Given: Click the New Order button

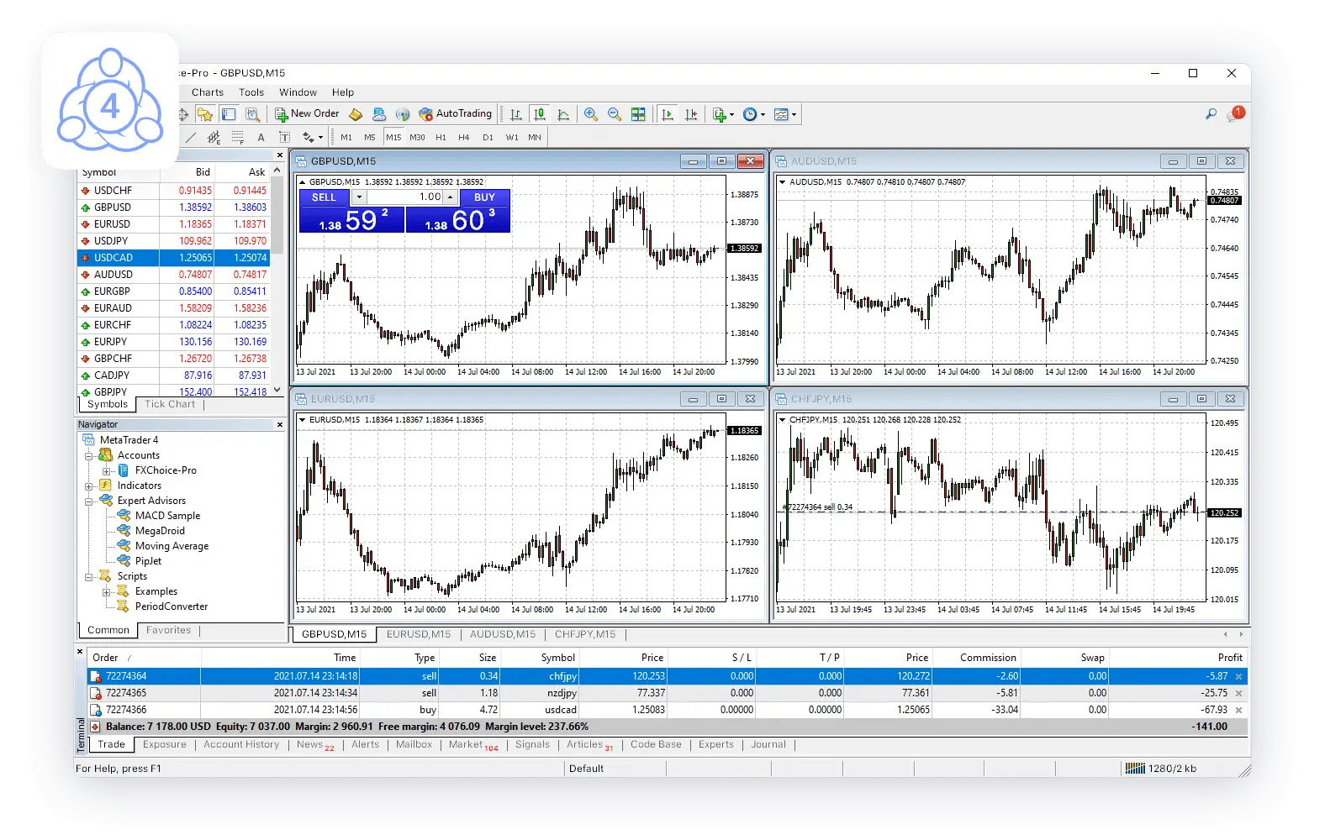Looking at the screenshot, I should (x=307, y=114).
